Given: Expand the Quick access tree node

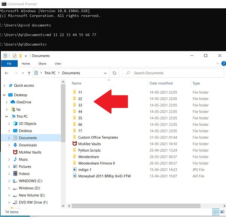Looking at the screenshot, I should pos(4,86).
